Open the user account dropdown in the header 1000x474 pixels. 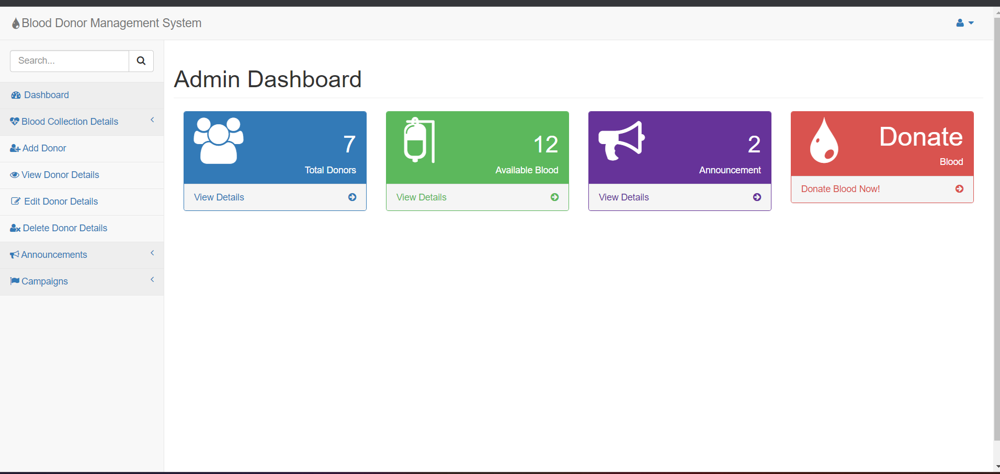(964, 22)
